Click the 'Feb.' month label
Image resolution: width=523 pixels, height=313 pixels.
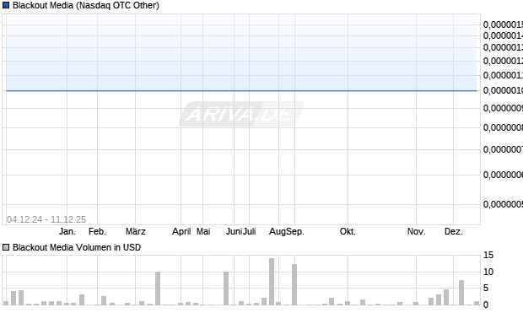point(97,231)
